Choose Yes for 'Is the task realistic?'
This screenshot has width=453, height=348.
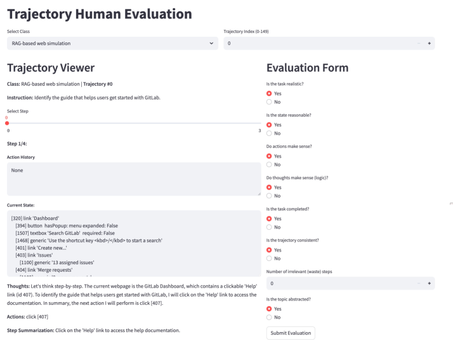click(x=269, y=93)
